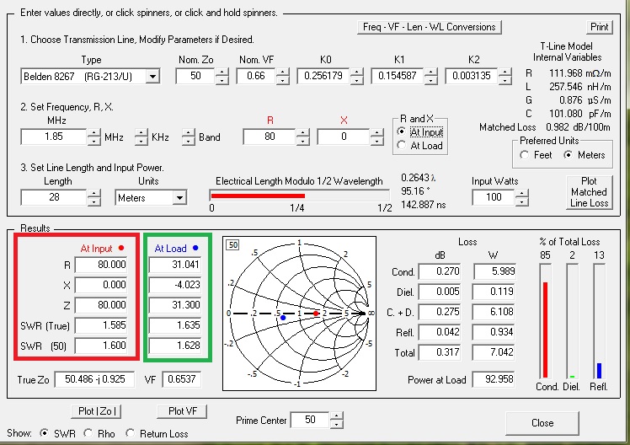
Task: Click the K0 spinner
Action: [x=356, y=76]
